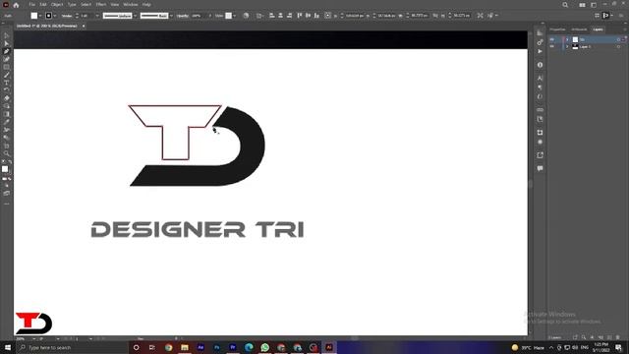Open the taskbar notification center icon
The height and width of the screenshot is (354, 629).
[618, 347]
